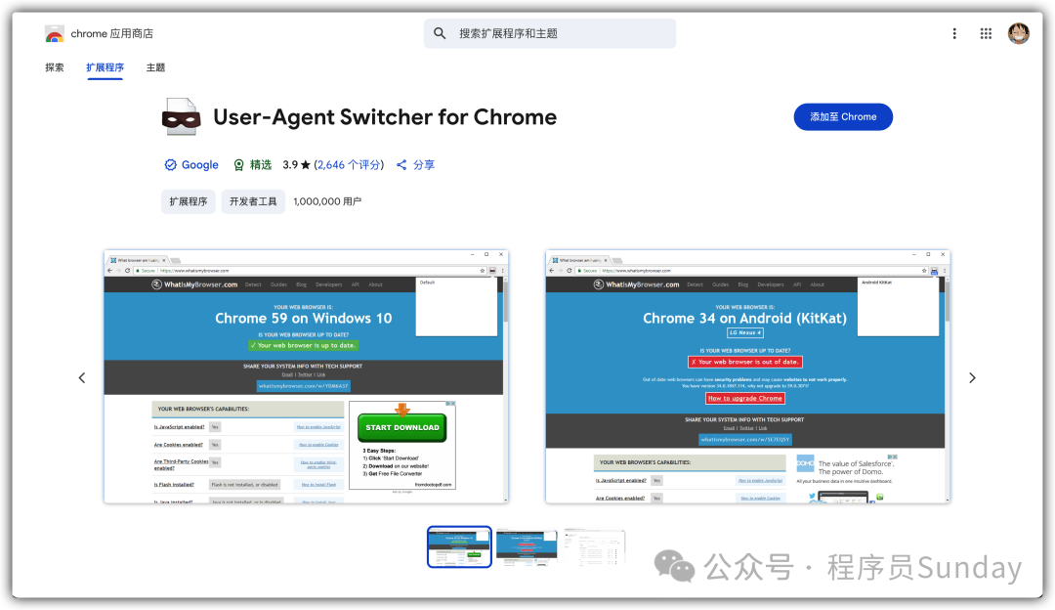This screenshot has width=1055, height=610.
Task: Show next screenshot with right arrow
Action: [972, 377]
